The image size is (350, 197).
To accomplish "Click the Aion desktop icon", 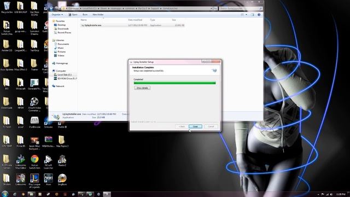I will 48,179.
